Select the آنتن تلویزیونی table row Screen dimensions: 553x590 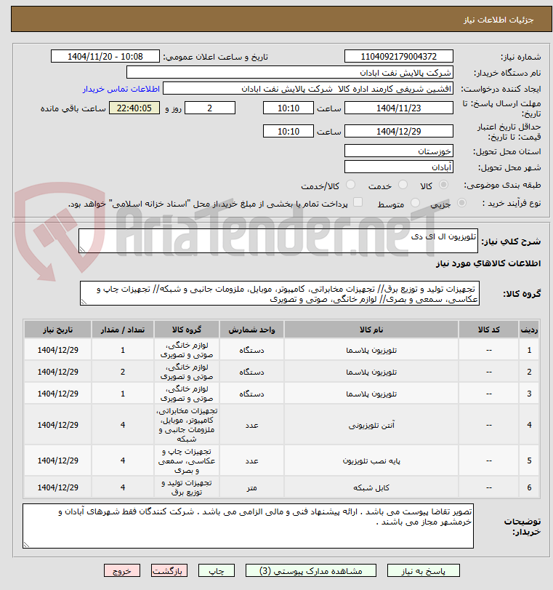click(x=281, y=425)
